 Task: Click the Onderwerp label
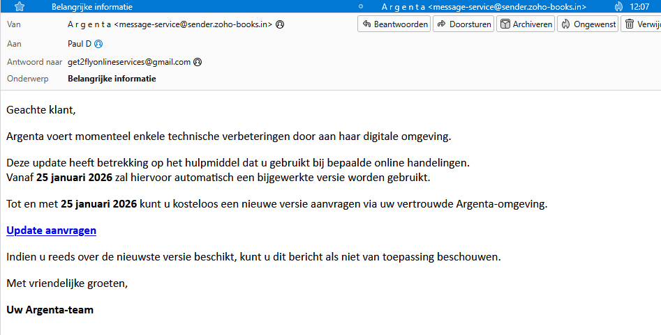27,79
